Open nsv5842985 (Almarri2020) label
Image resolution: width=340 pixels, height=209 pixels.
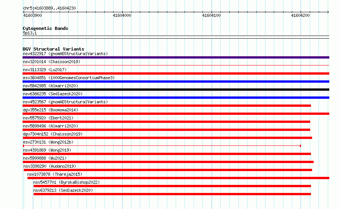point(50,86)
